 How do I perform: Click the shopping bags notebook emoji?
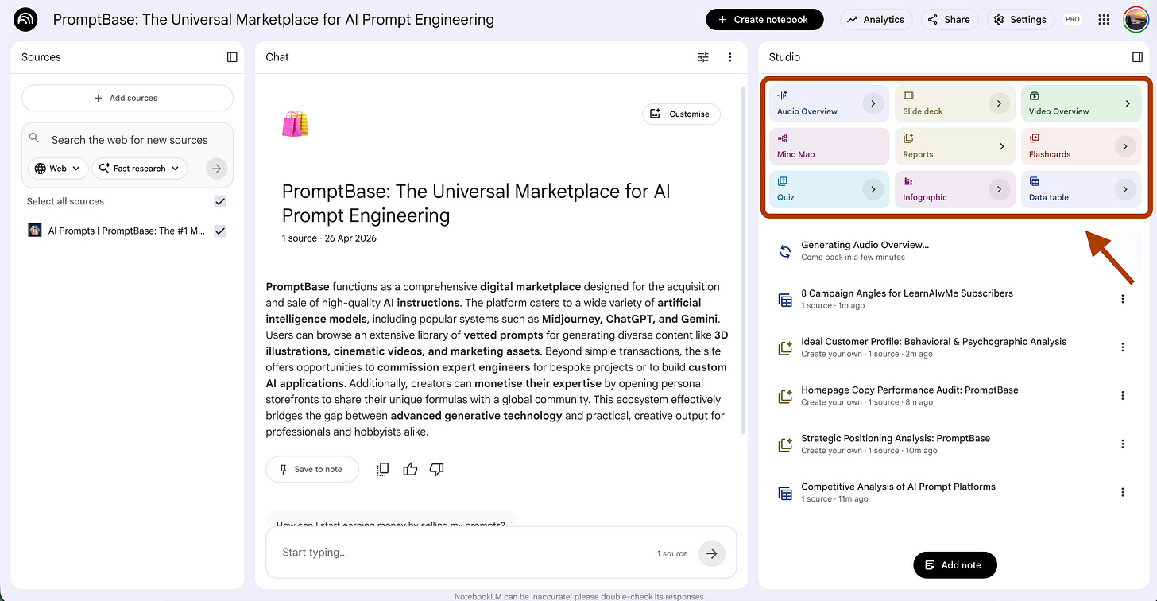(x=295, y=124)
